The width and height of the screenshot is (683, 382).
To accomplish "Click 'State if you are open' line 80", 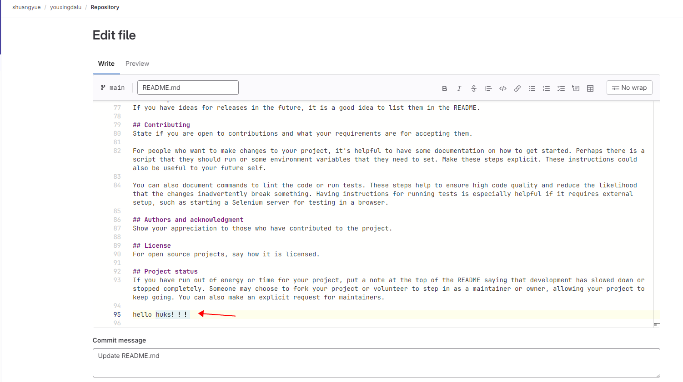I will click(x=302, y=133).
